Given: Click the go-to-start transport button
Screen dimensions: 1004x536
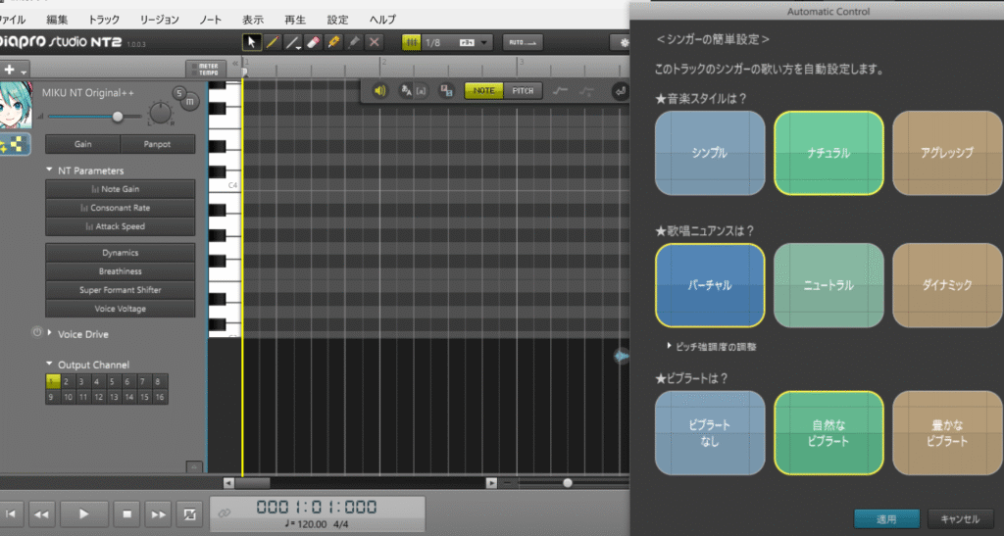Looking at the screenshot, I should click(x=11, y=513).
